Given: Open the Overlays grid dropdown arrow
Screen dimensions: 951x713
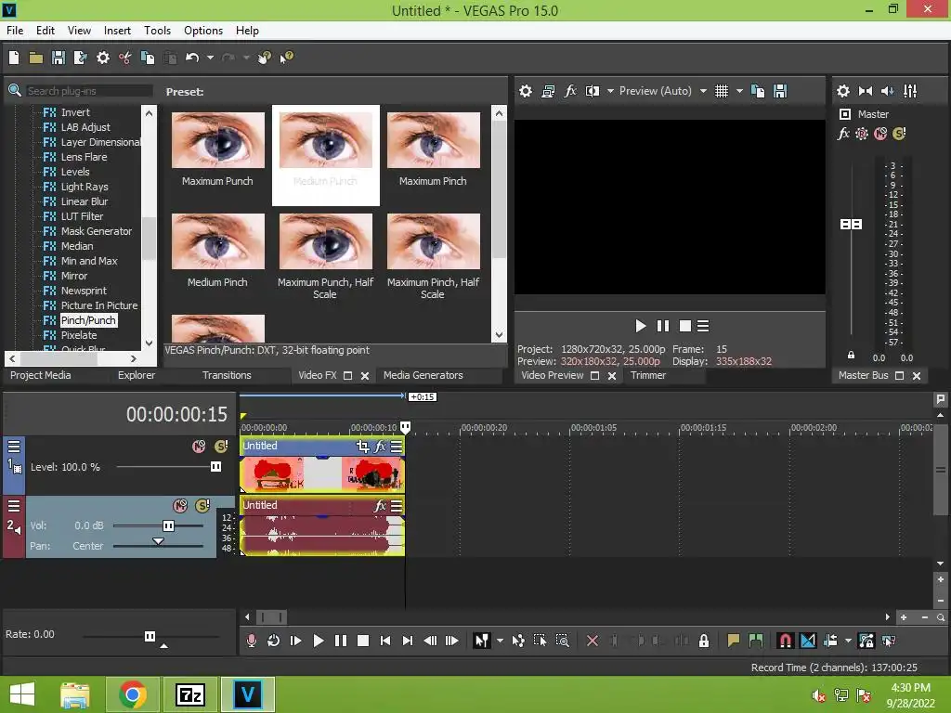Looking at the screenshot, I should [x=739, y=91].
